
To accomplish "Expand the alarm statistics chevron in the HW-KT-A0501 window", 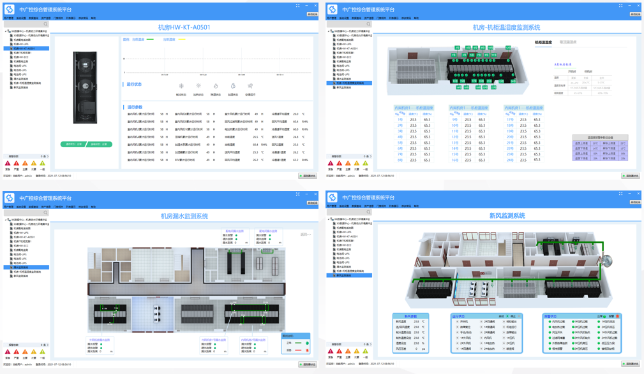I will 48,156.
